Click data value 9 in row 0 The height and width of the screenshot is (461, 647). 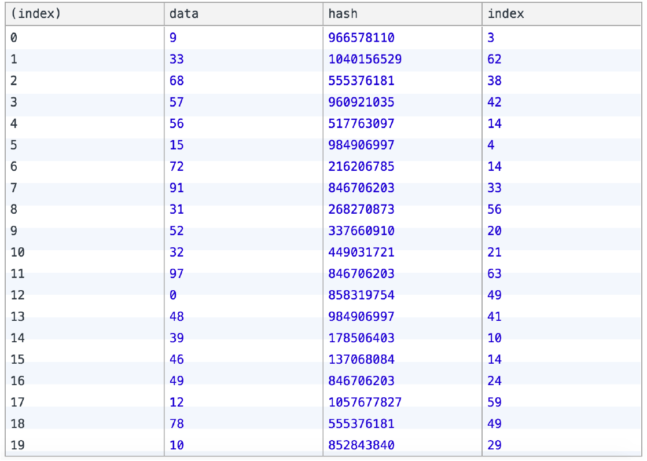tap(173, 38)
